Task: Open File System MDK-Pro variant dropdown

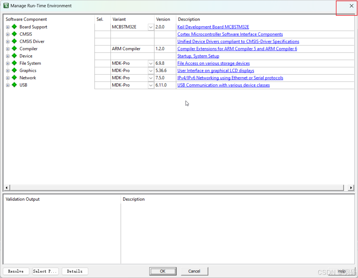Action: click(151, 63)
